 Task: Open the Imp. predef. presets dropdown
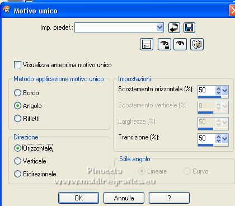click(160, 27)
